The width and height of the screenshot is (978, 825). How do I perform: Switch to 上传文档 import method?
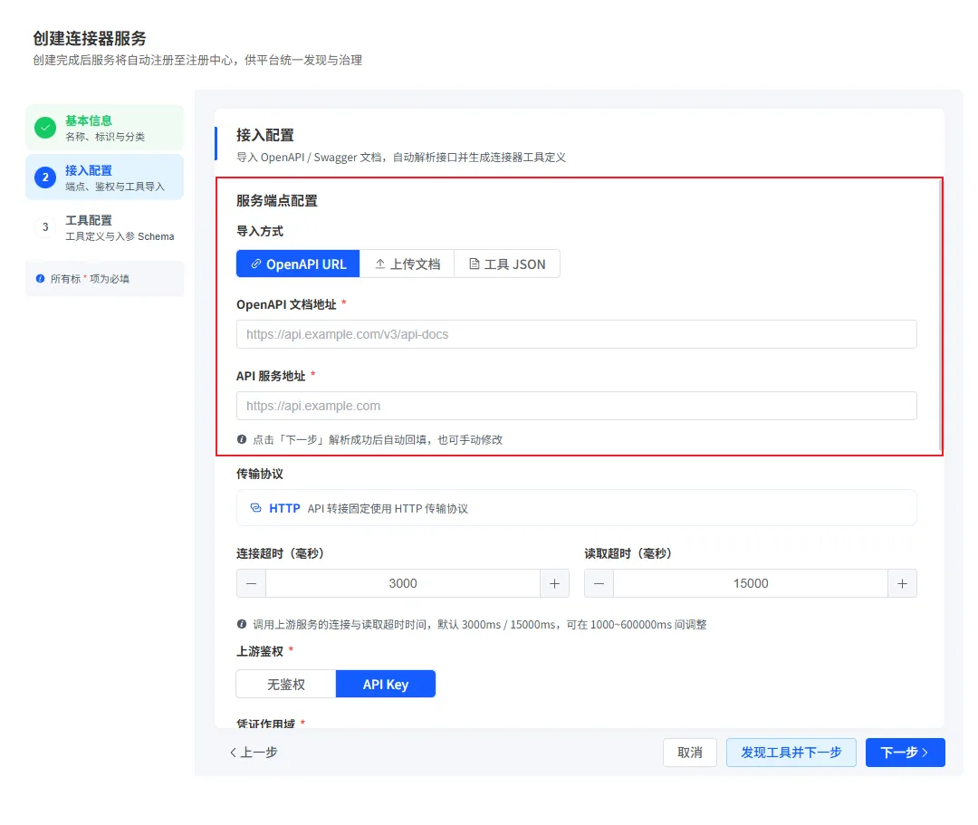click(407, 264)
